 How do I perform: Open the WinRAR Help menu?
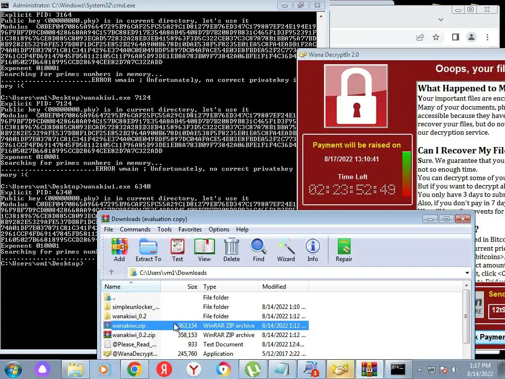tap(242, 229)
